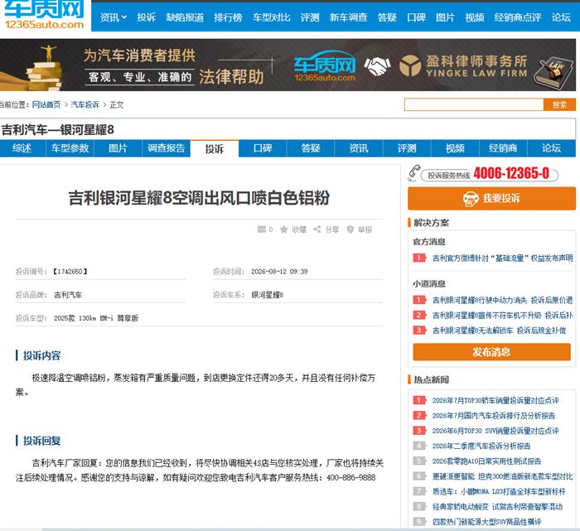This screenshot has height=531, width=580.
Task: Open 2026年6月TOP30 SUV销量 link
Action: (x=495, y=431)
